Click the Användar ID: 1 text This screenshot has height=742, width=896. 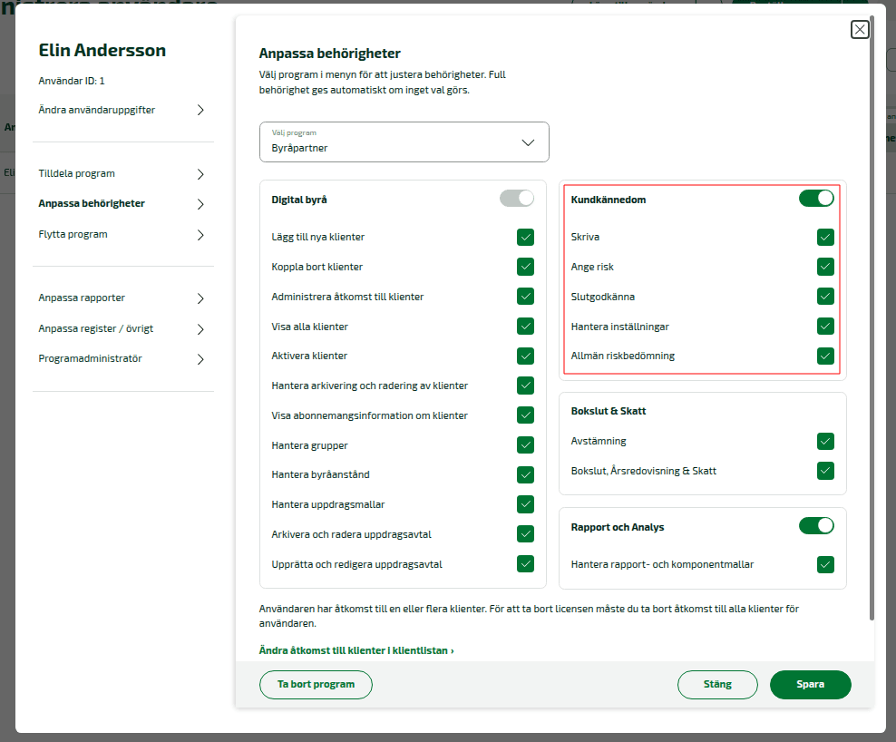coord(72,81)
